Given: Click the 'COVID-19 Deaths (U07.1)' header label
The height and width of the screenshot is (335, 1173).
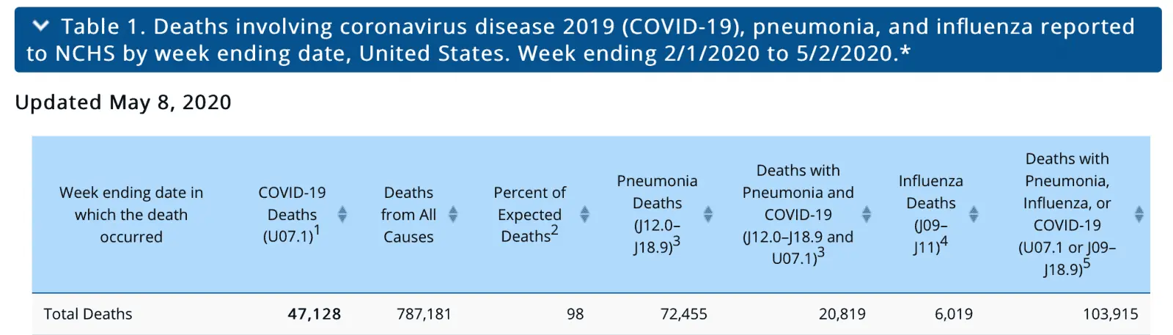Looking at the screenshot, I should 292,214.
